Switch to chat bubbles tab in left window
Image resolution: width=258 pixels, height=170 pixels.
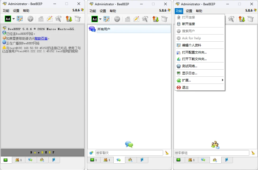click(x=30, y=160)
